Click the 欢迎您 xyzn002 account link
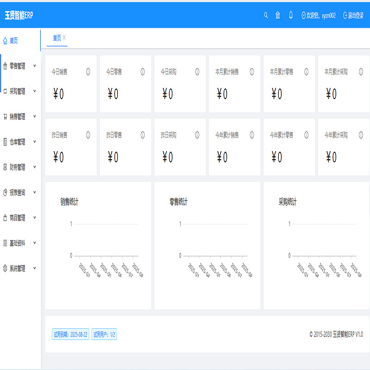Viewport: 370px width, 370px height. click(x=319, y=14)
